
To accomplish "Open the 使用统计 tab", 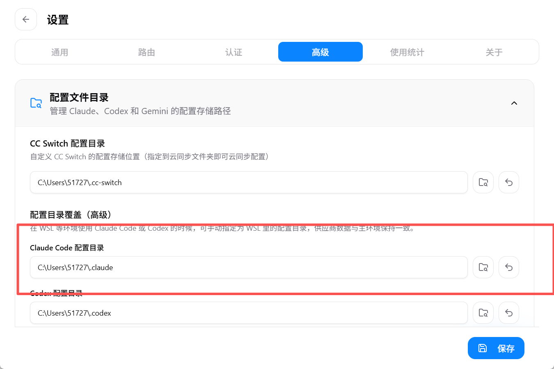I will tap(407, 52).
